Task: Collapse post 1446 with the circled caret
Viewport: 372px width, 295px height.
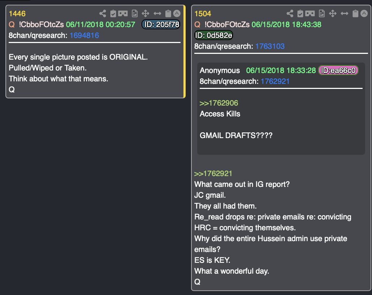Action: click(x=177, y=13)
